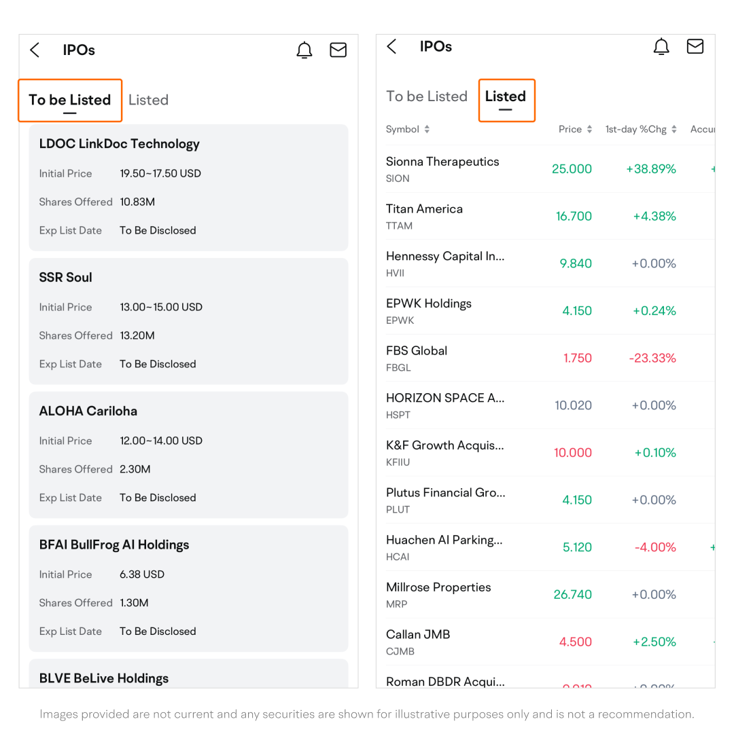Select Listed tab on left screen
This screenshot has width=734, height=734.
(148, 100)
